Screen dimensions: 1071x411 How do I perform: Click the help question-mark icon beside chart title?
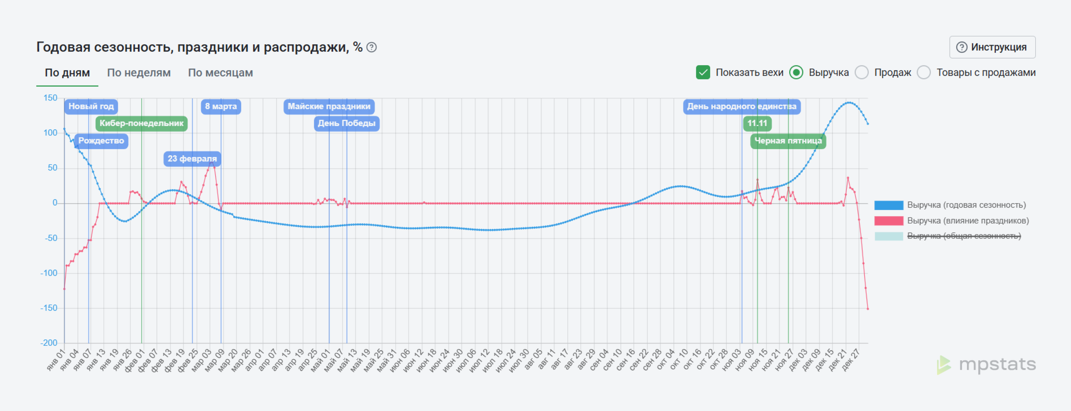pos(372,47)
